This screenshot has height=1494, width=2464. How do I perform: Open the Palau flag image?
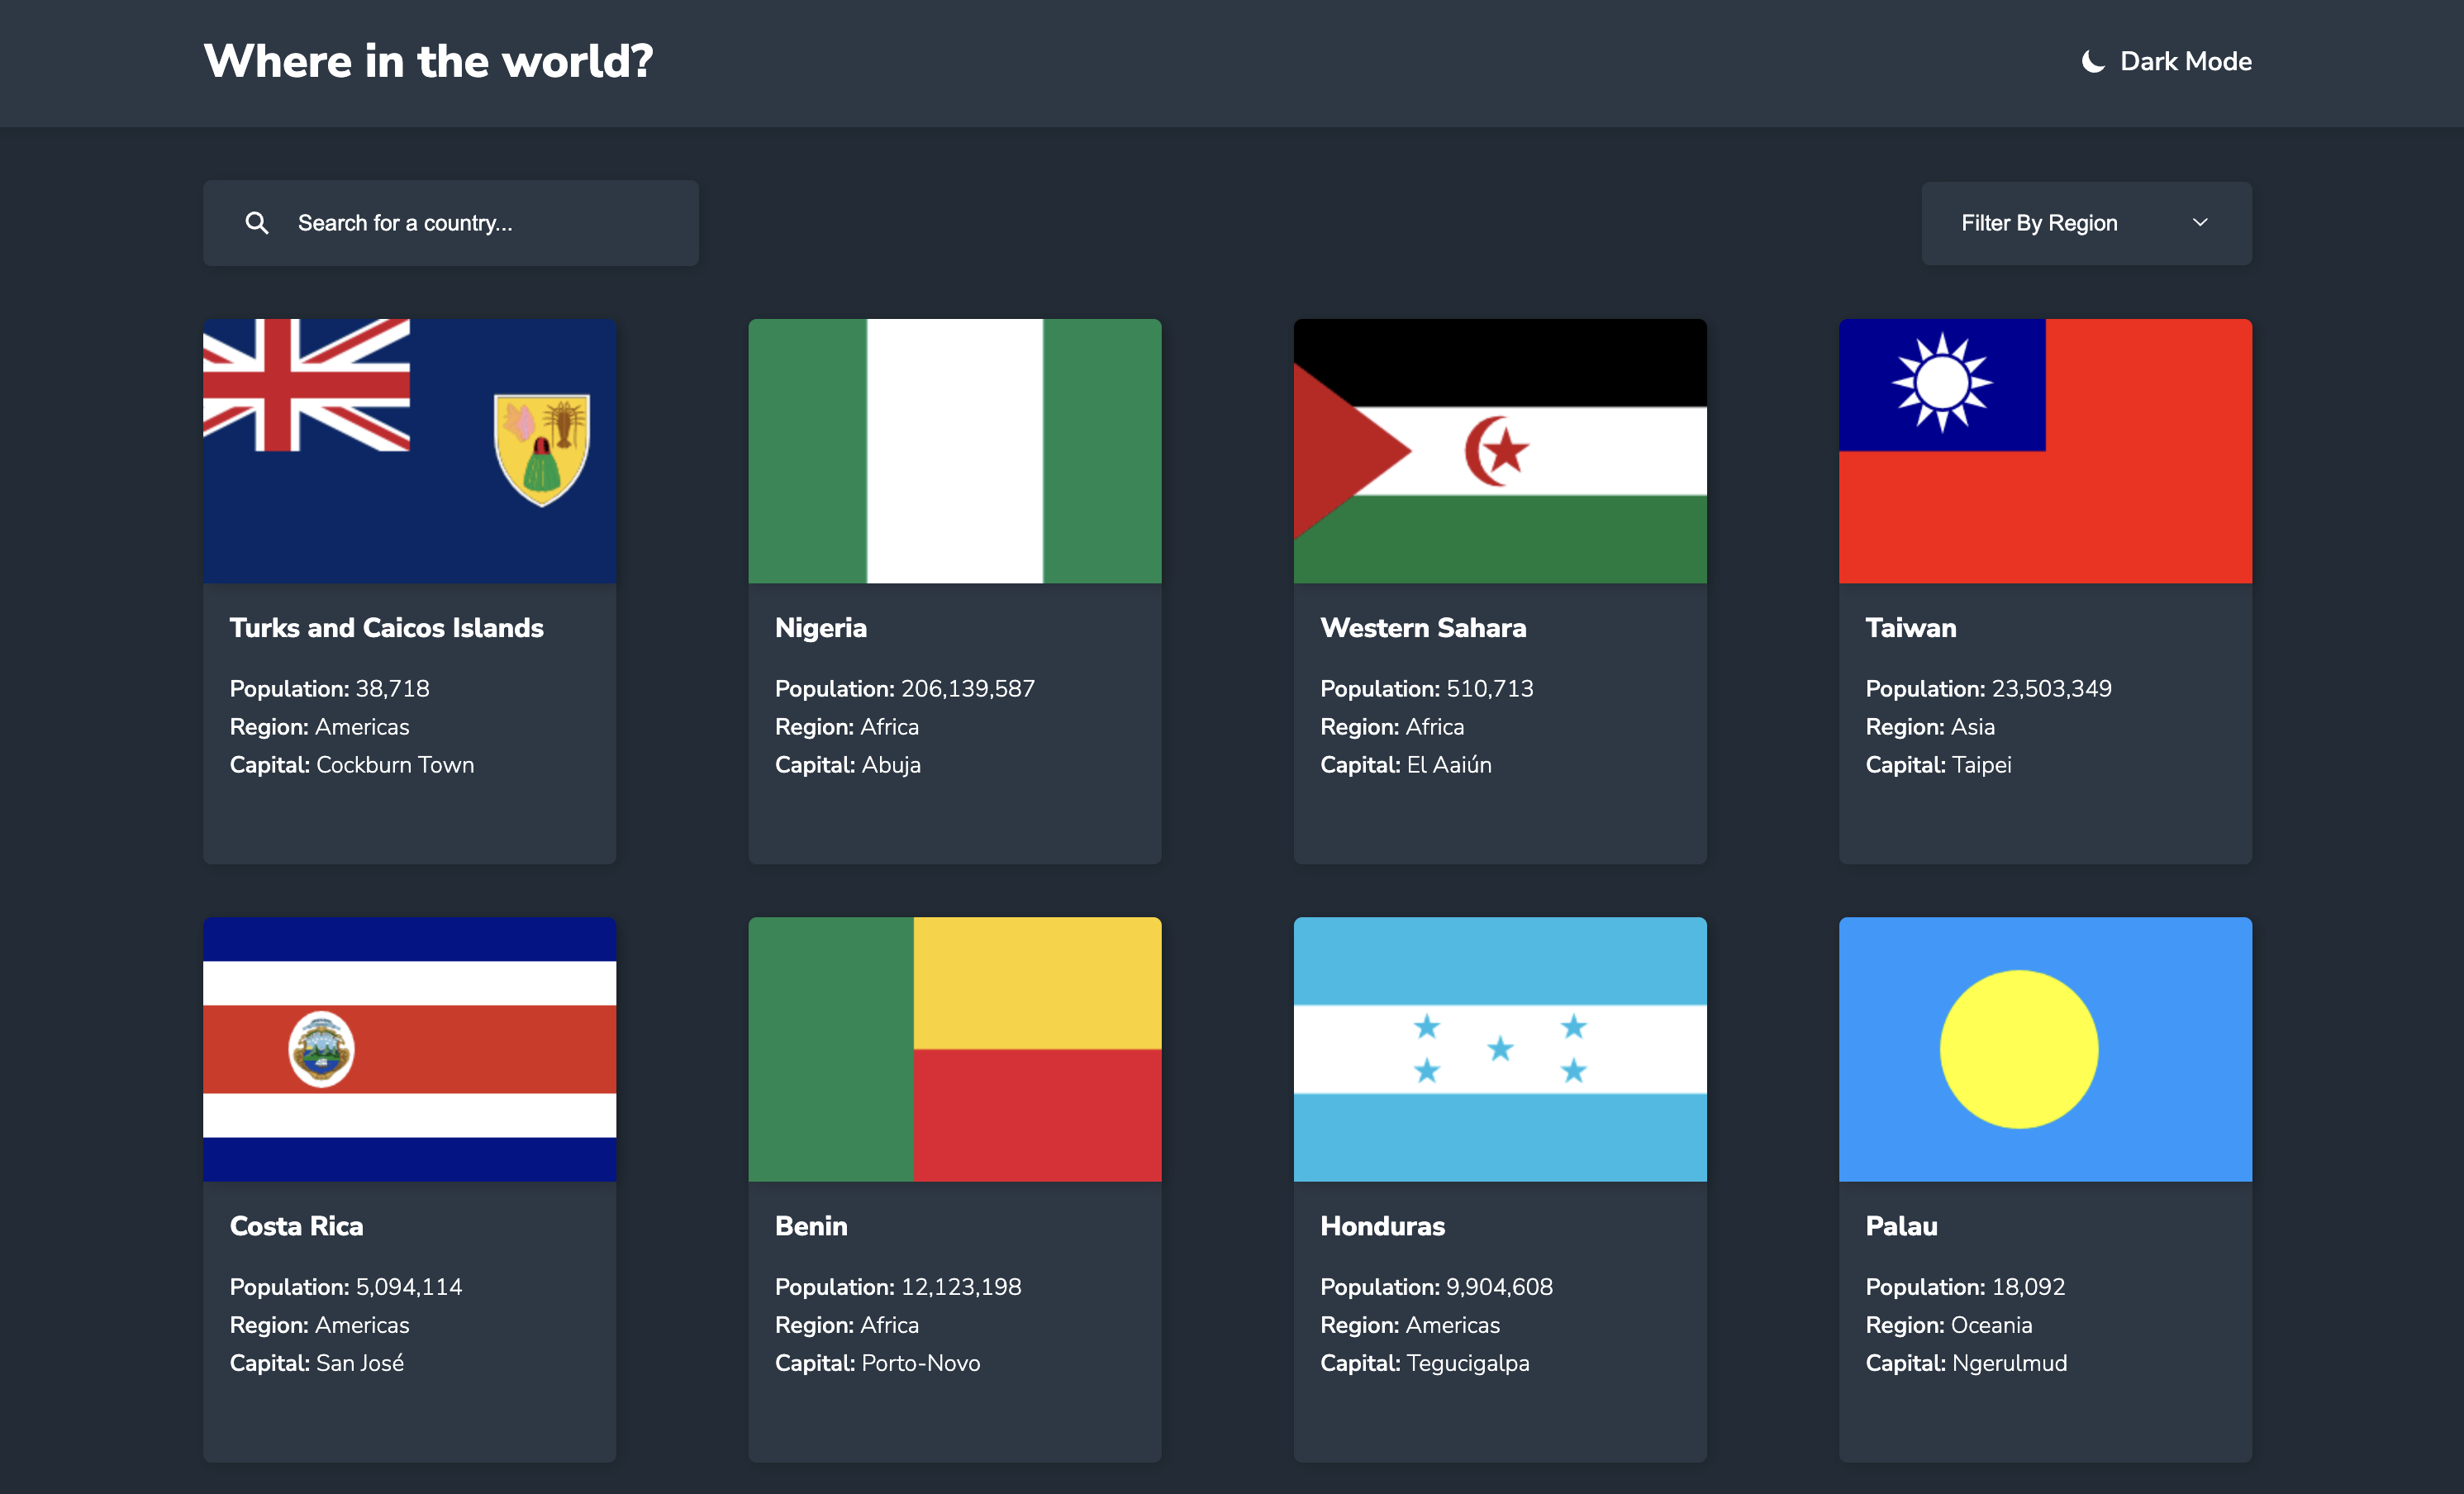coord(2044,1049)
